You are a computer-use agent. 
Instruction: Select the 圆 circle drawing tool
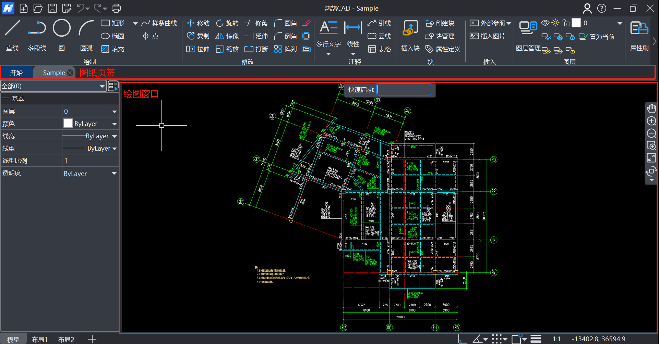[62, 28]
